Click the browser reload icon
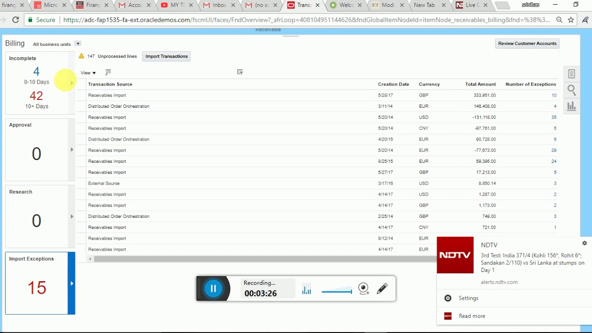 pos(15,20)
